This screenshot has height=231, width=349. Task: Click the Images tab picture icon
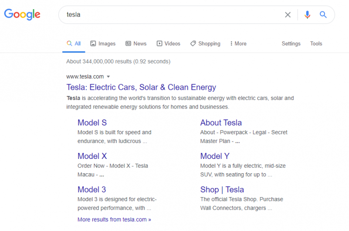[x=93, y=43]
